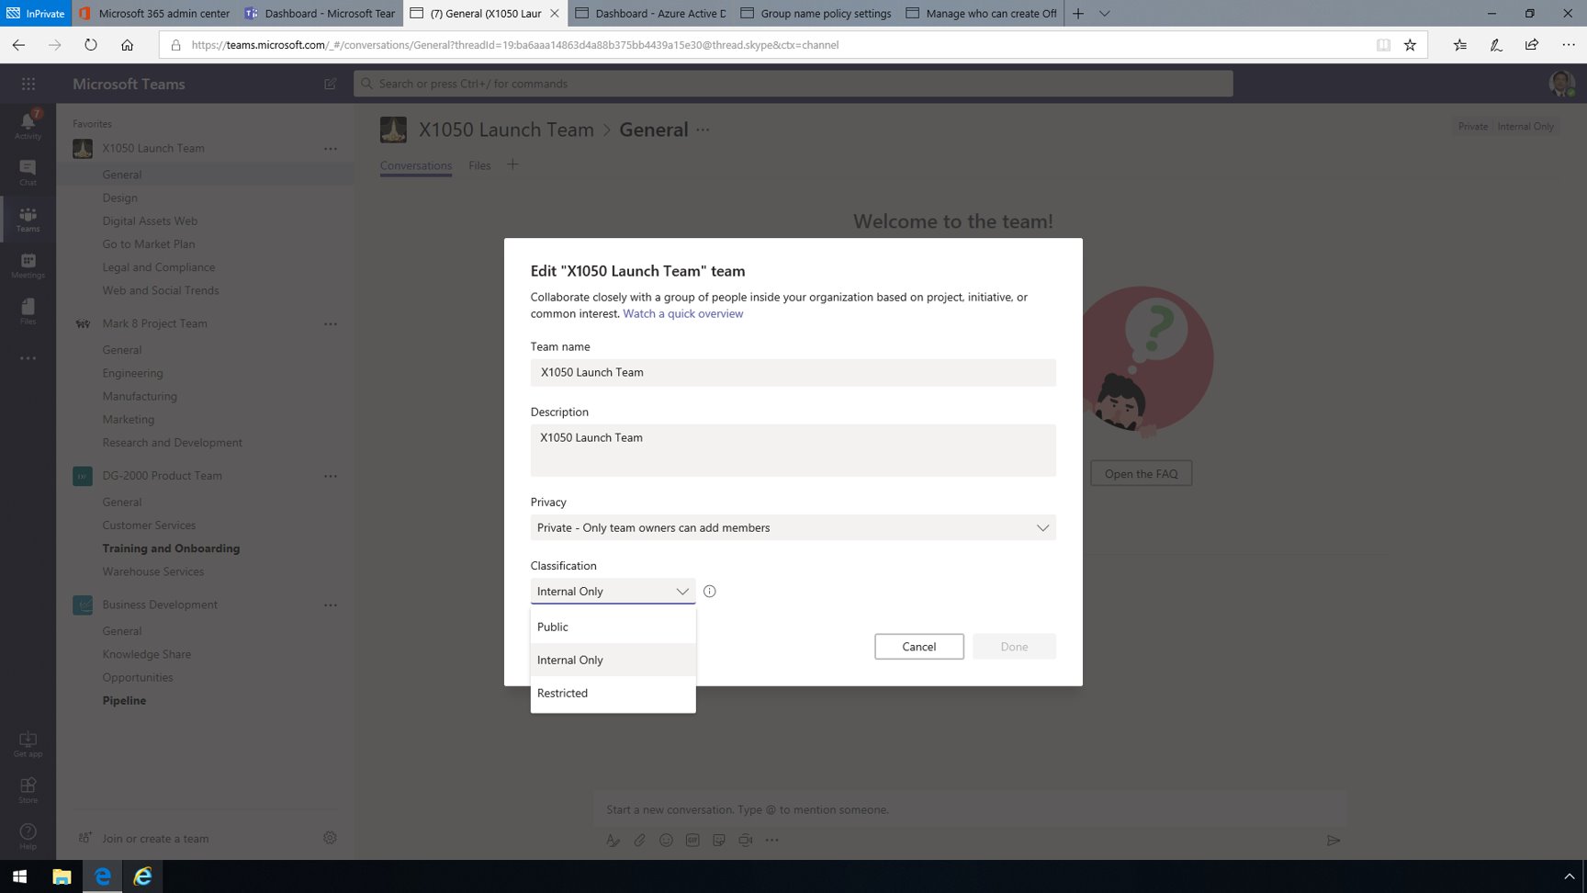Image resolution: width=1587 pixels, height=893 pixels.
Task: Open more options for Mark 8 Project Team
Action: coord(330,323)
